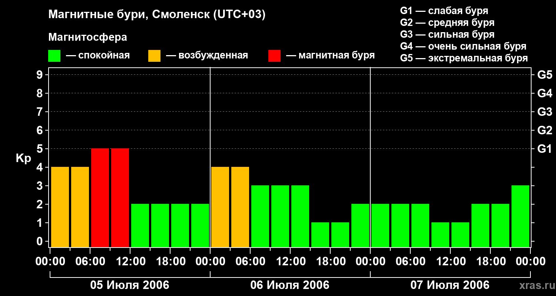This screenshot has height=296, width=556.
Task: Click the Kp axis value 0
Action: coord(40,241)
